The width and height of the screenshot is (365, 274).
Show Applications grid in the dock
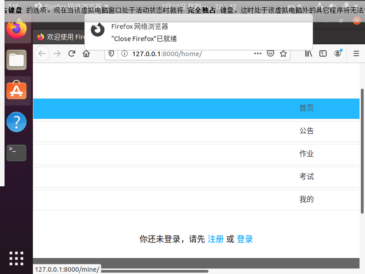16,258
